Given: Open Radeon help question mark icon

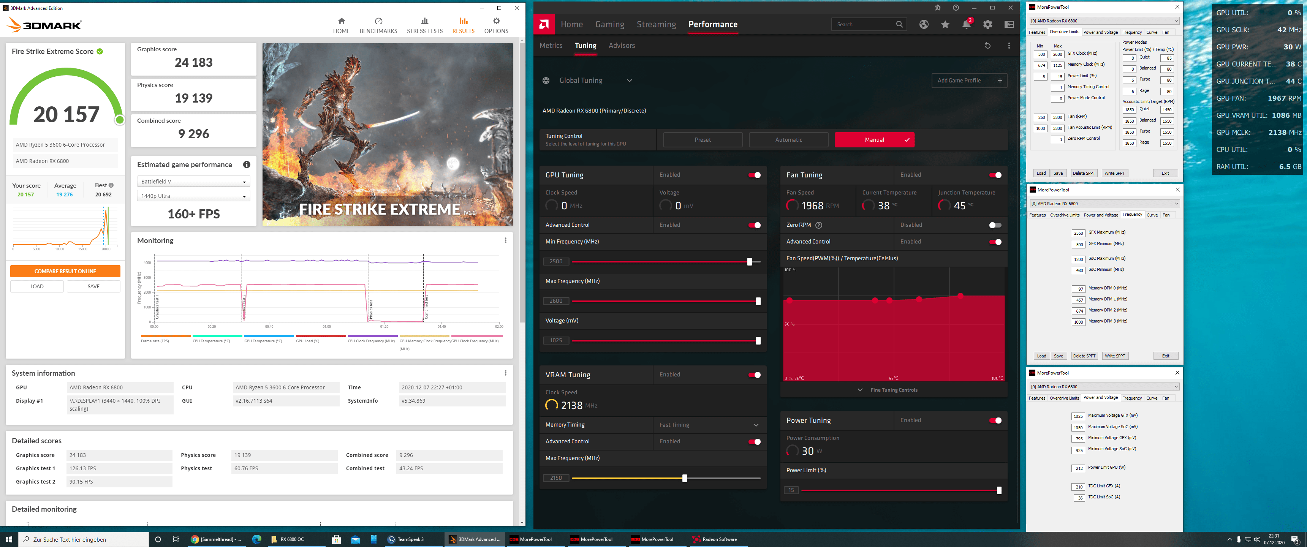Looking at the screenshot, I should point(956,8).
